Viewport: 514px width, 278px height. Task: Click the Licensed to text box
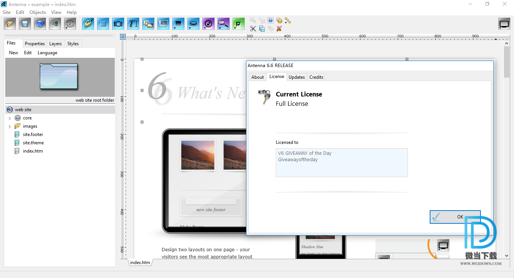coord(342,163)
